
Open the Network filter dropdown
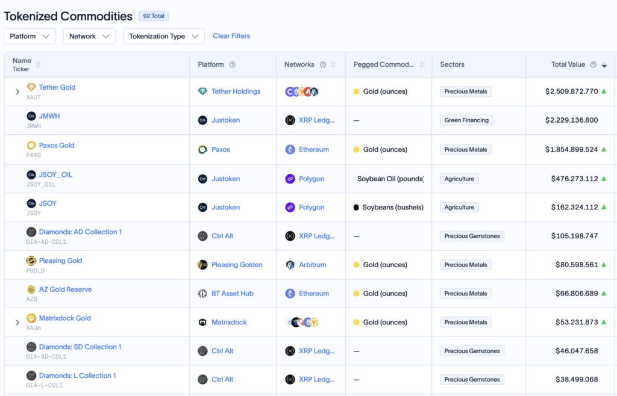coord(89,36)
